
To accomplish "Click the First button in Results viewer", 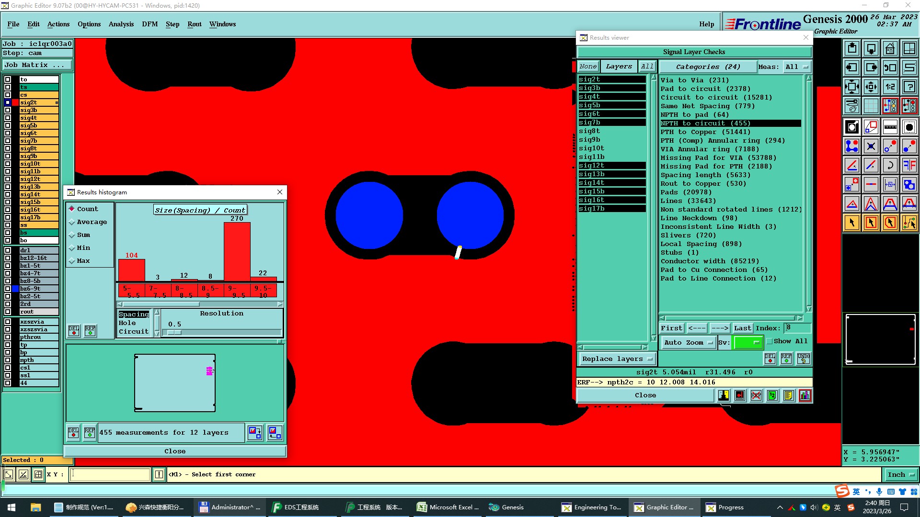I will [671, 328].
